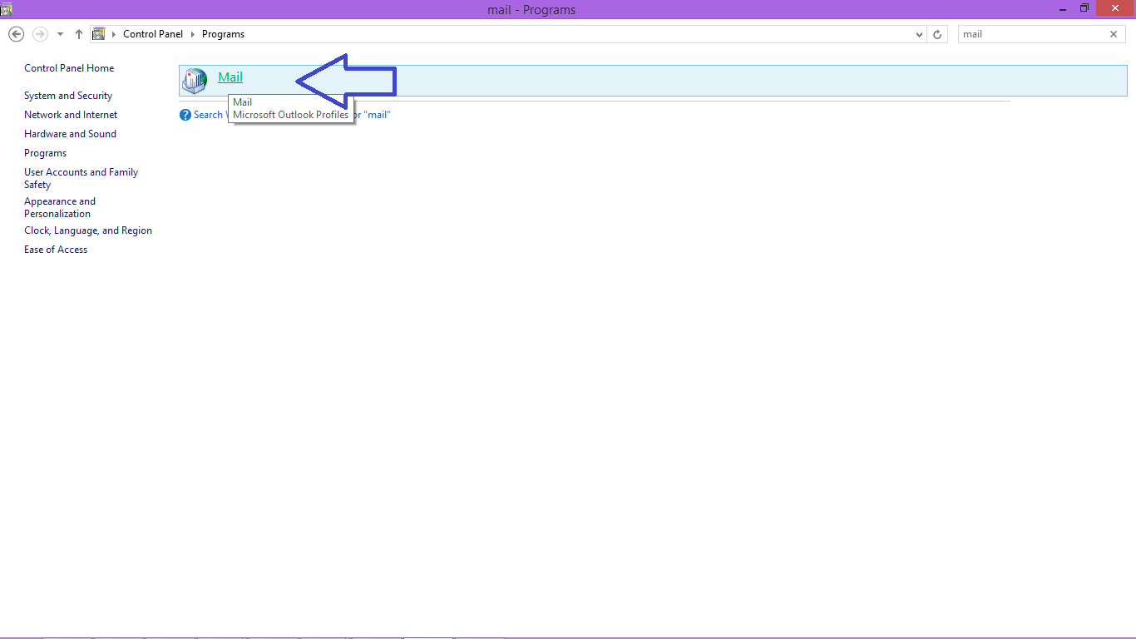Open Ease of Access category
Image resolution: width=1136 pixels, height=639 pixels.
point(56,250)
